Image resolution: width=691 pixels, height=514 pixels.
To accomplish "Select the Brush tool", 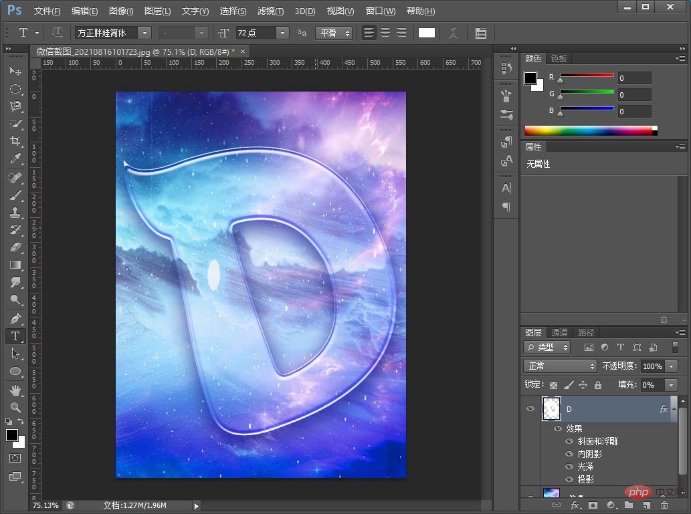I will (x=15, y=195).
